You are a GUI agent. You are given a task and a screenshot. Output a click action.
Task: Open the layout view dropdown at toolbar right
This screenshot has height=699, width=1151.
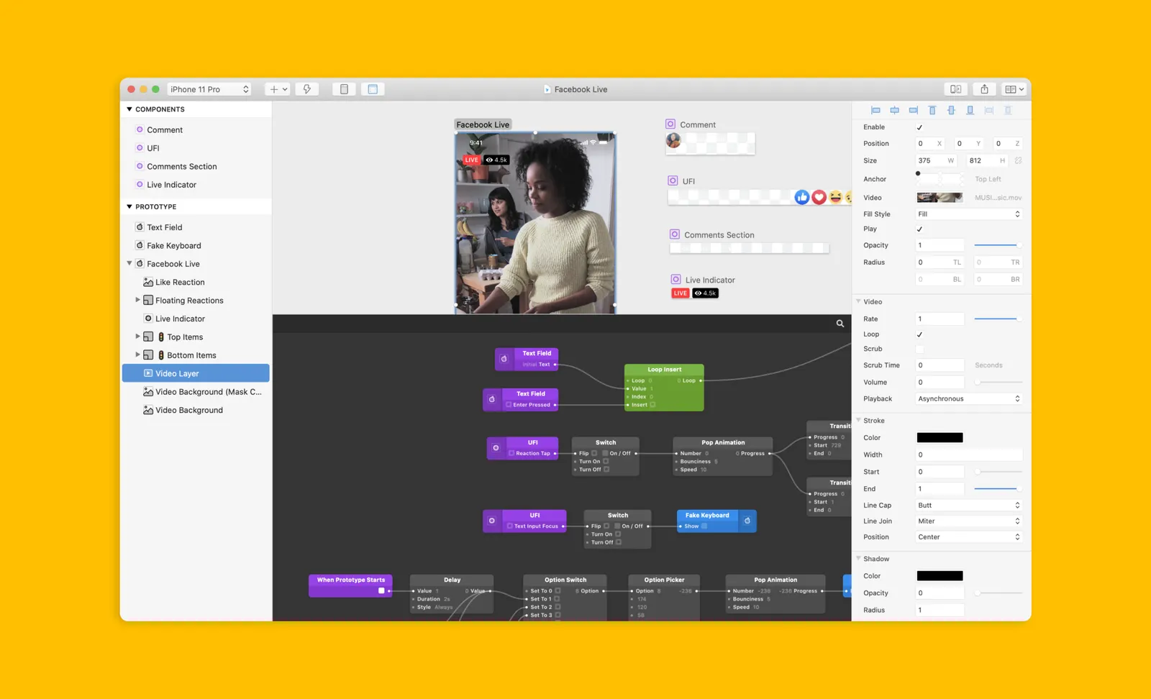1014,89
